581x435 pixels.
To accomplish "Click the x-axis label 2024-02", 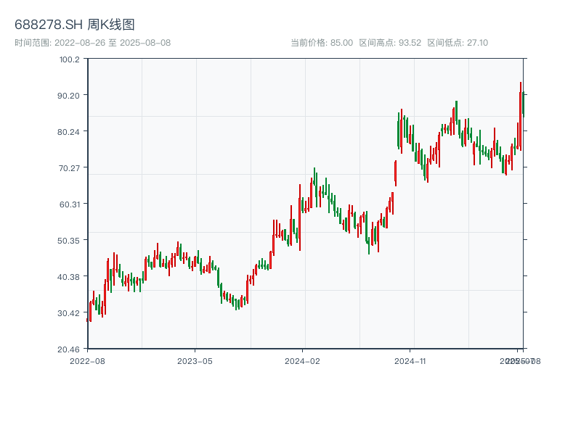I will pos(302,361).
